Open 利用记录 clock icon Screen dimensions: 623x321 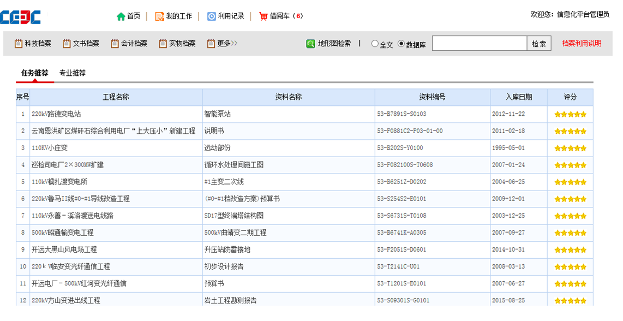[x=212, y=16]
